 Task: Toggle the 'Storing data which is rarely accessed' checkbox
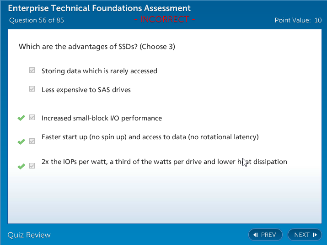[x=32, y=71]
